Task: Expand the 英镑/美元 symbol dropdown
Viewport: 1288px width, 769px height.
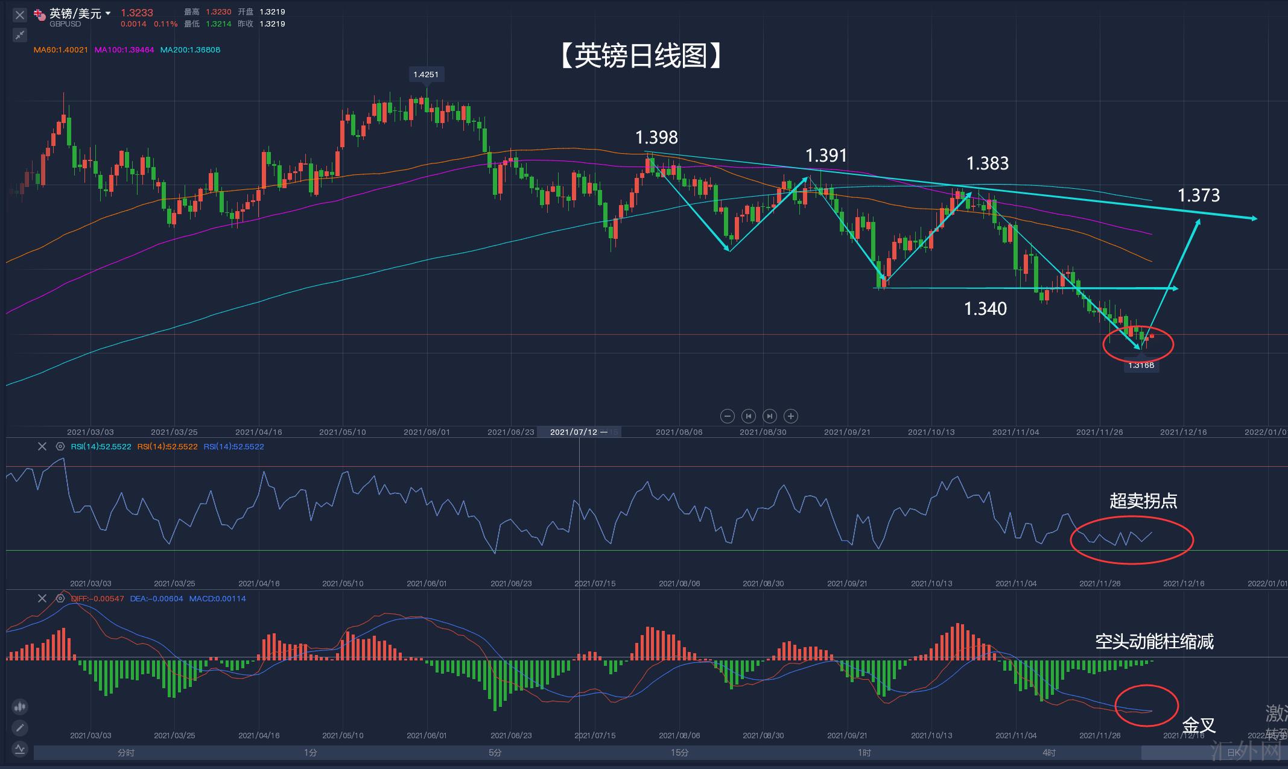Action: 108,13
